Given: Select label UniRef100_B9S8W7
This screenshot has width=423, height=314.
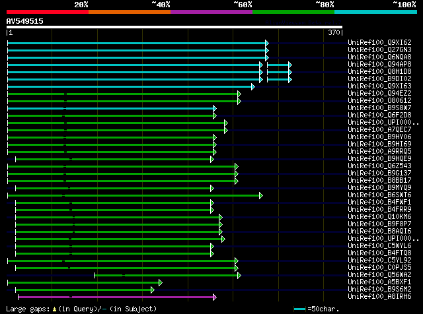Looking at the screenshot, I should 379,108.
